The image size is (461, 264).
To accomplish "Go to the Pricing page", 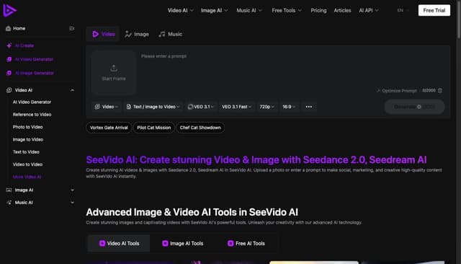I will click(318, 11).
